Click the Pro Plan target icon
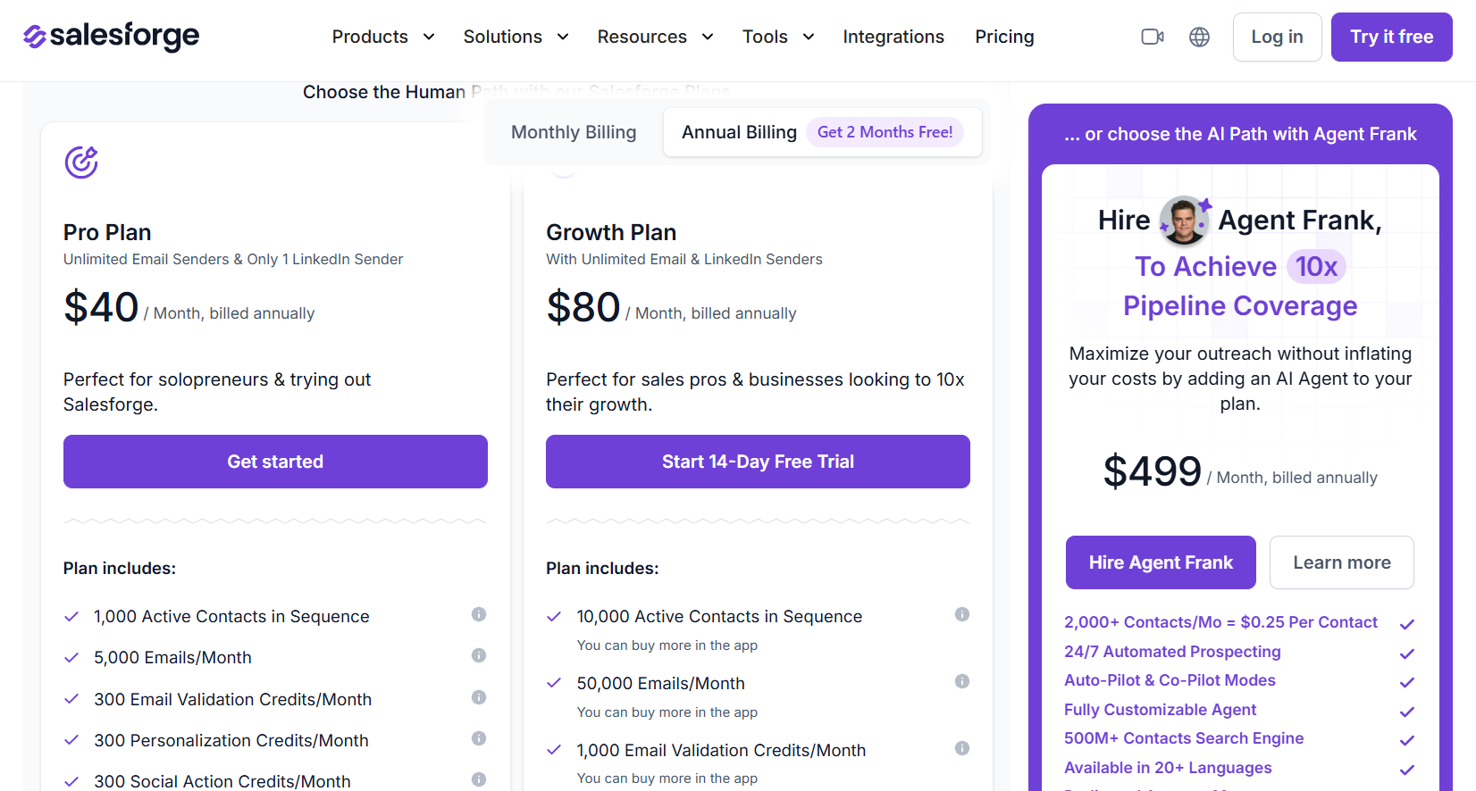 (x=81, y=162)
